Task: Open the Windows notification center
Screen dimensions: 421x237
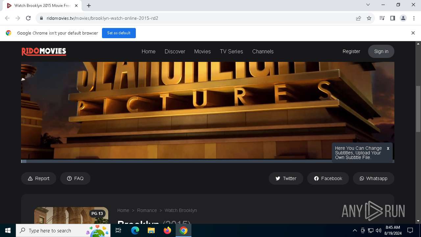Action: pyautogui.click(x=410, y=230)
